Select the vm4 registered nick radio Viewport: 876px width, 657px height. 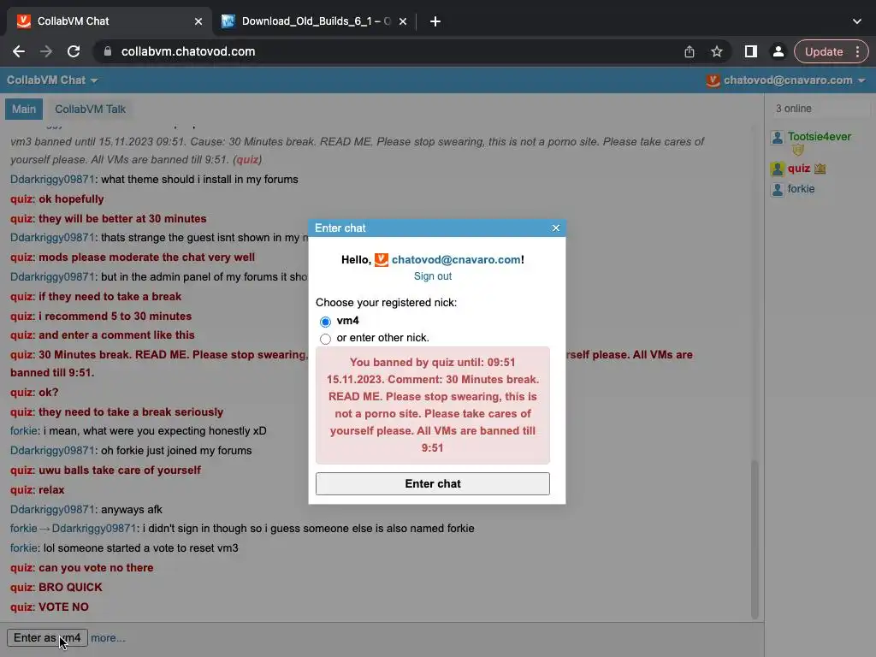tap(325, 322)
